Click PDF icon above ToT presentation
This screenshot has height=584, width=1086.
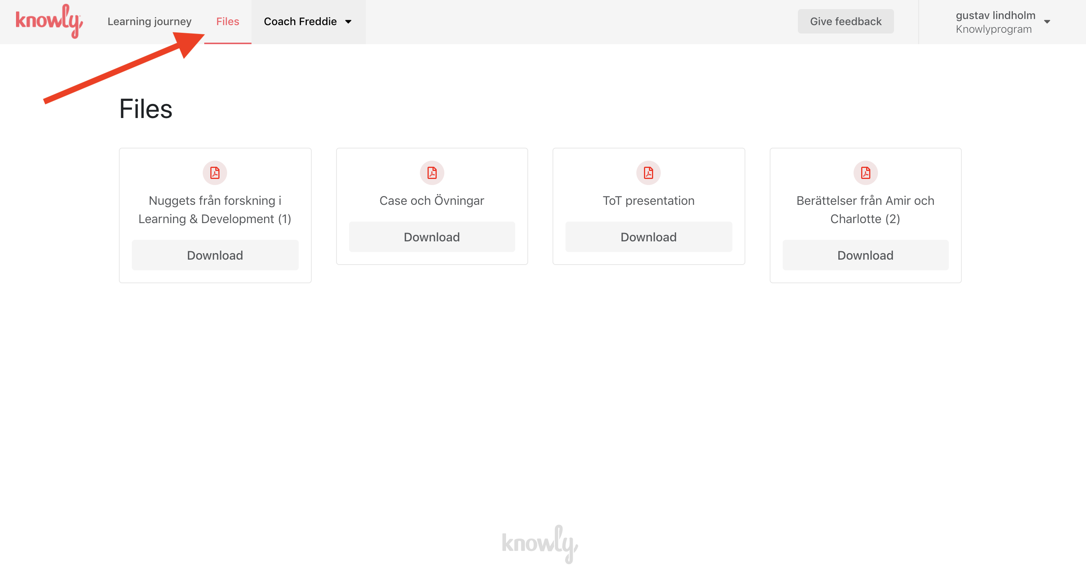[x=649, y=172]
